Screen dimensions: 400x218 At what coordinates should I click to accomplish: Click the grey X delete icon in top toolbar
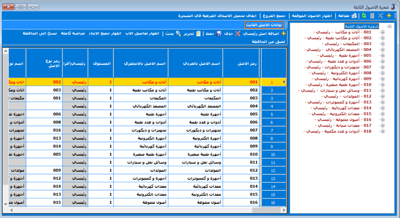[x=380, y=16]
